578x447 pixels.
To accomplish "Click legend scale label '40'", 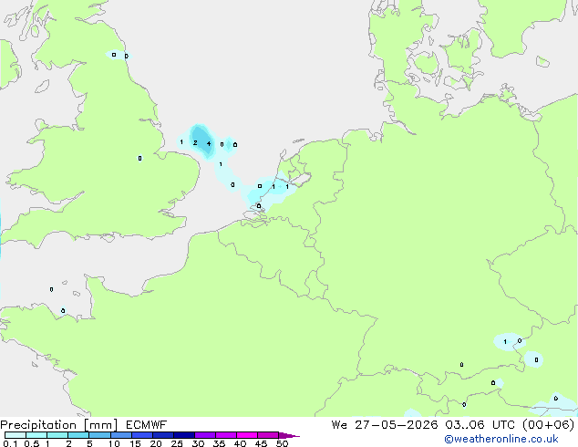I will (x=240, y=443).
